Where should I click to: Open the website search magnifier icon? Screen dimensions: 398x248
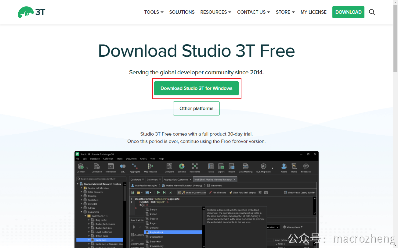pyautogui.click(x=372, y=12)
